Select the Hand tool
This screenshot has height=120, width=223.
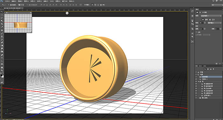tap(2, 67)
